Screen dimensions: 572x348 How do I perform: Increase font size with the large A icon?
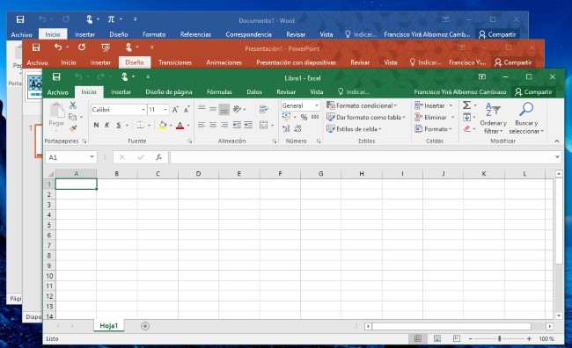(175, 110)
